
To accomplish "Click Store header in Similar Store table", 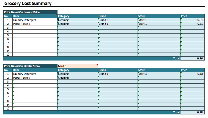I will pyautogui.click(x=159, y=70).
